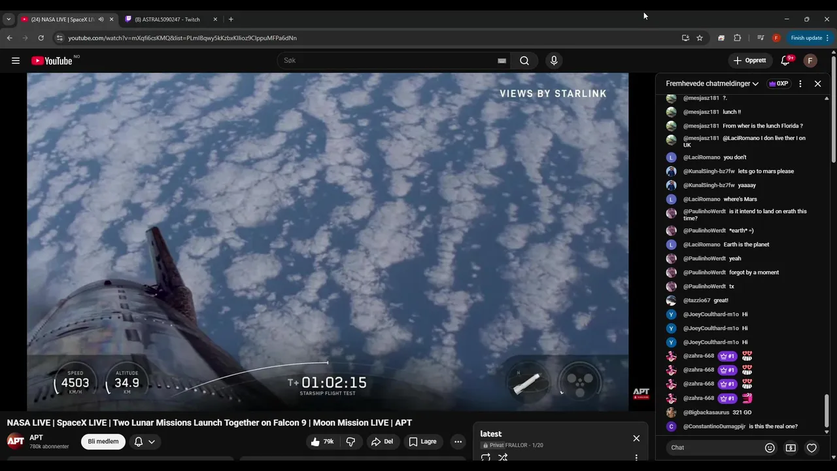This screenshot has height=471, width=837.
Task: Click @Bigbackasaurus '321 GO' chat message
Action: point(742,413)
